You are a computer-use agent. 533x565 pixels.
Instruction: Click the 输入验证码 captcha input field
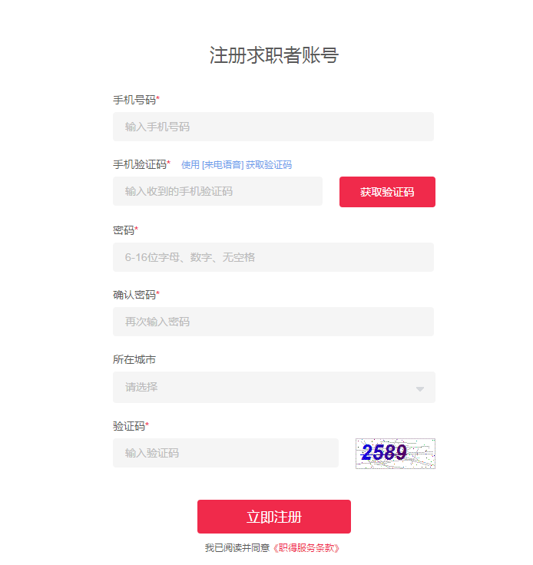tap(226, 453)
